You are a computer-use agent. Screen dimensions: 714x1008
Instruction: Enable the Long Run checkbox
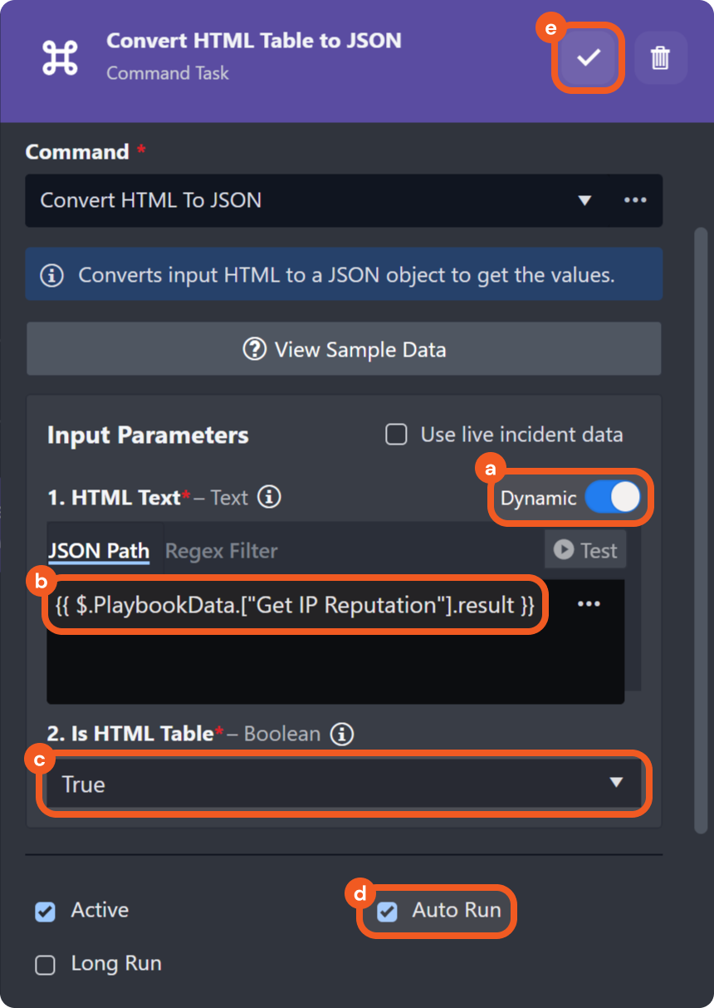pos(45,965)
